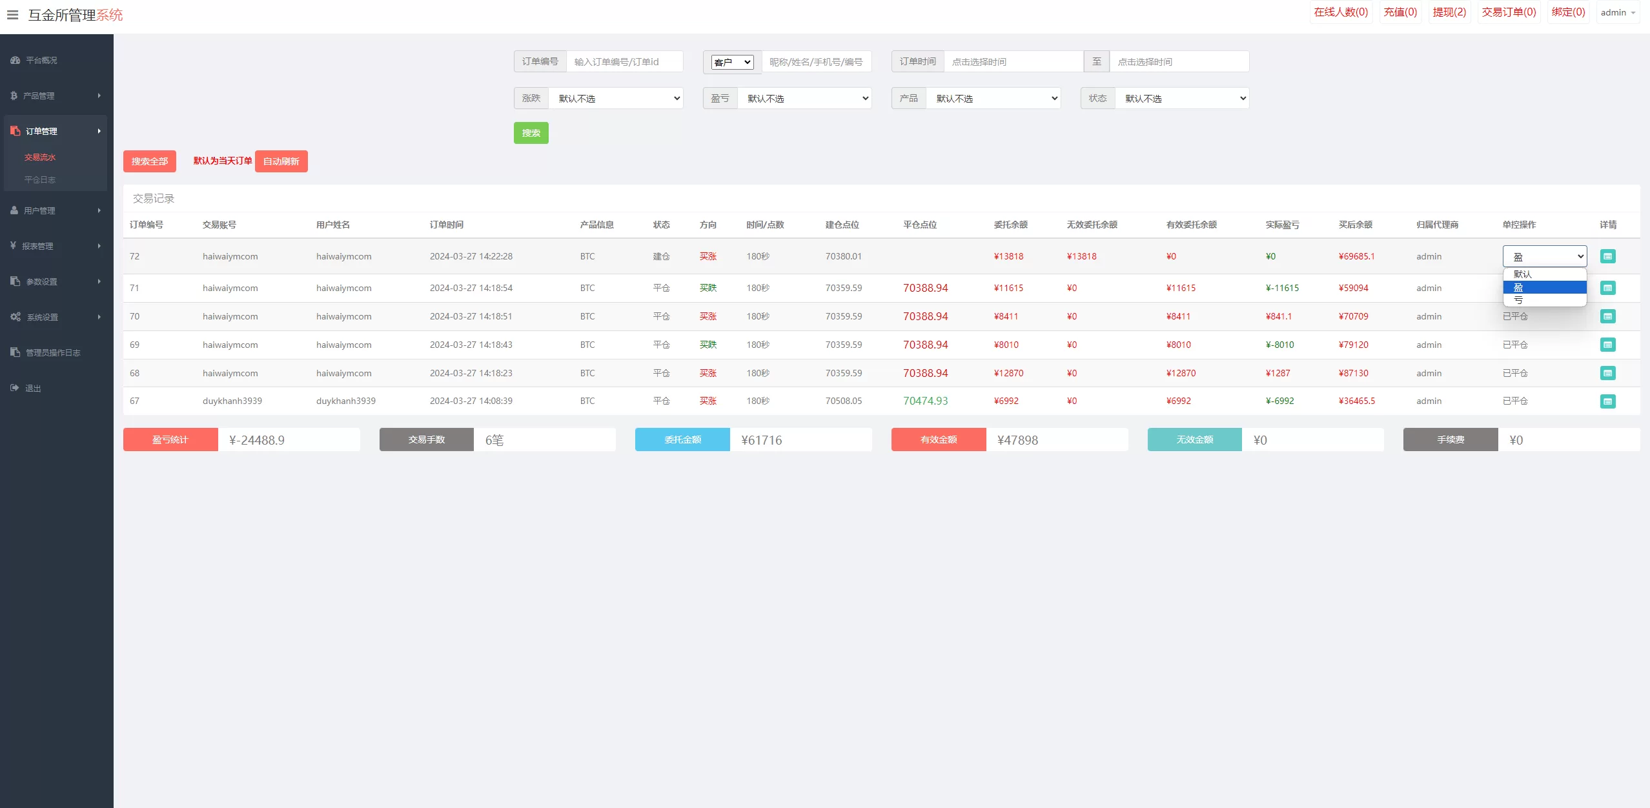The height and width of the screenshot is (808, 1650).
Task: Click the 订单时间 column header
Action: point(447,225)
